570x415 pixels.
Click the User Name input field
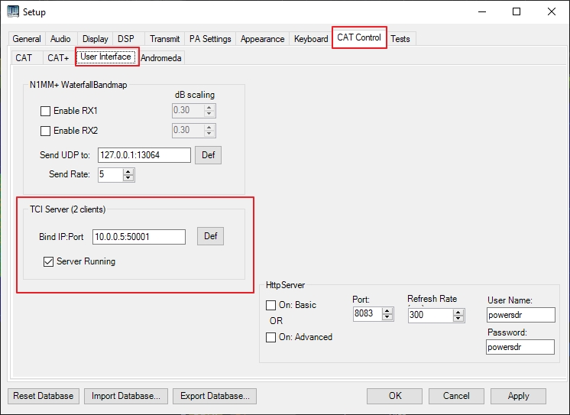click(520, 315)
